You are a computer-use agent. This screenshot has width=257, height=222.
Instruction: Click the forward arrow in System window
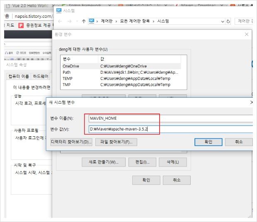pyautogui.click(x=70, y=21)
